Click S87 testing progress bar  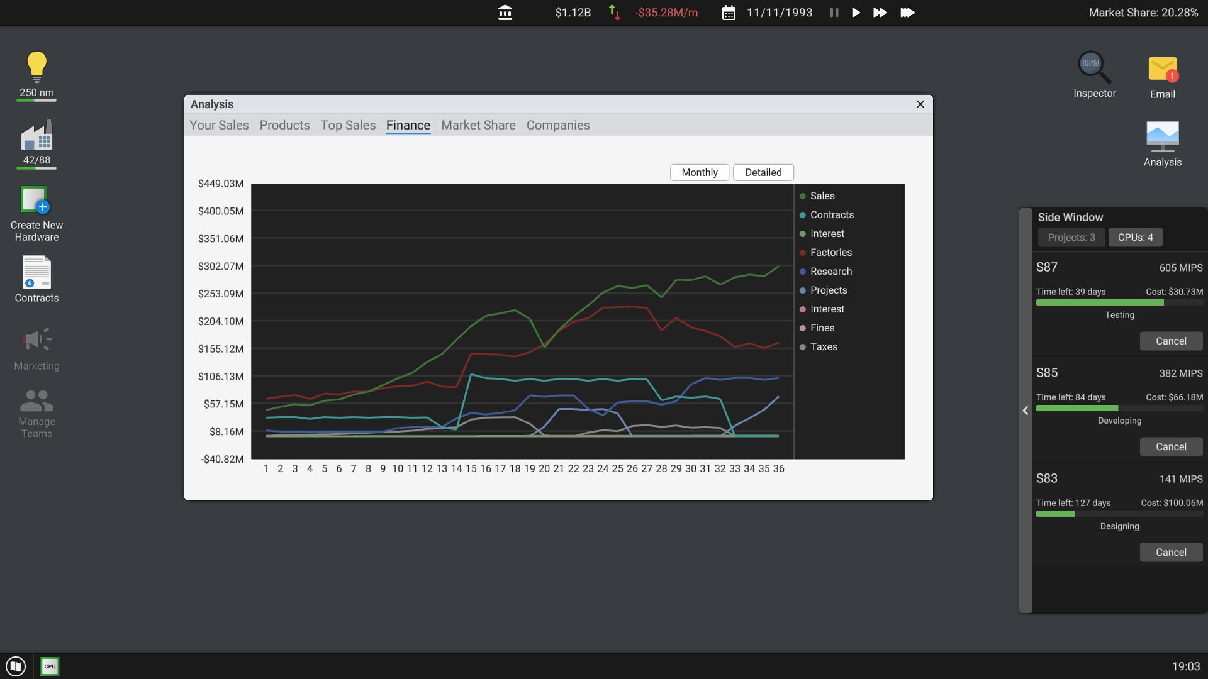coord(1119,303)
